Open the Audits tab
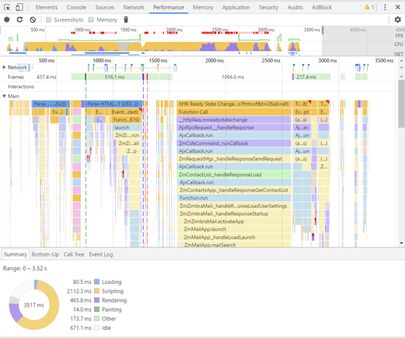Screen dimensions: 405x338 [295, 7]
